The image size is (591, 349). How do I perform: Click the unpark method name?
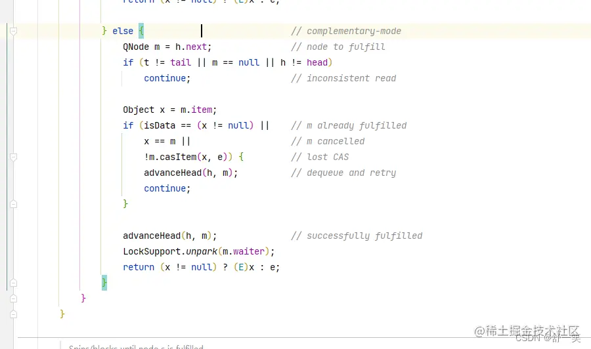point(202,251)
